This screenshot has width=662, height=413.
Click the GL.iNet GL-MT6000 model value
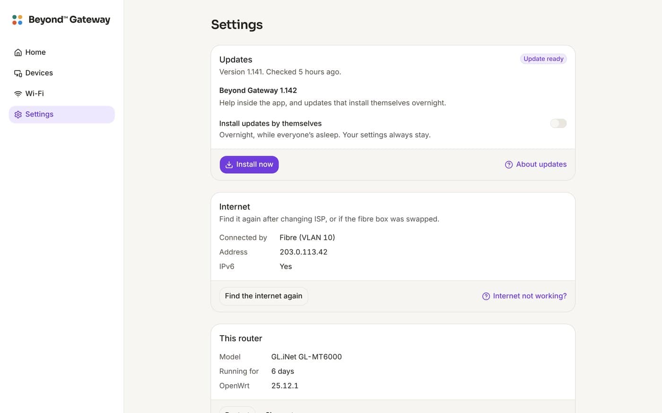(306, 357)
